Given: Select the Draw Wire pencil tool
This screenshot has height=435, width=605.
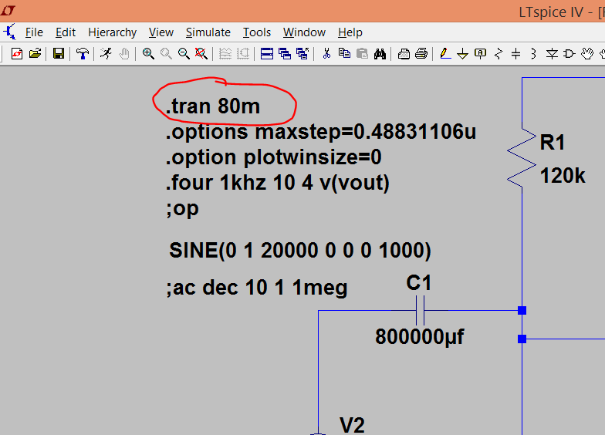Looking at the screenshot, I should click(445, 54).
